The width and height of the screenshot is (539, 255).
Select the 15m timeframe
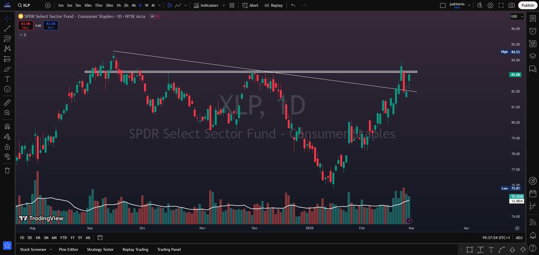98,5
